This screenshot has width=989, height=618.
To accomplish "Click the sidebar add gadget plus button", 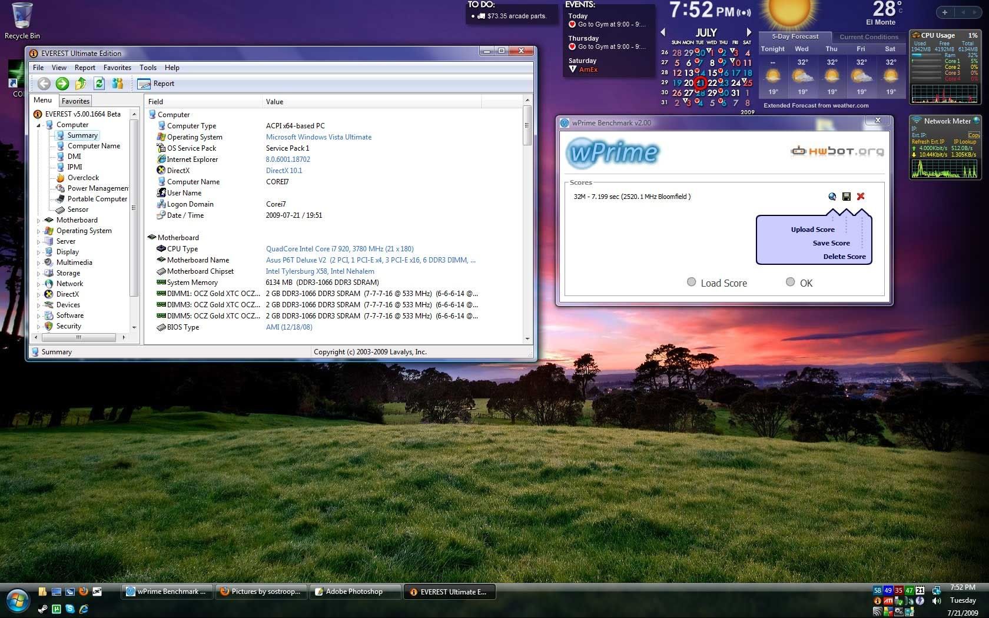I will pyautogui.click(x=945, y=12).
